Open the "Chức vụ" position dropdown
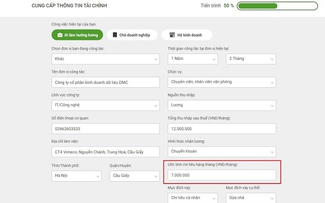 click(221, 82)
